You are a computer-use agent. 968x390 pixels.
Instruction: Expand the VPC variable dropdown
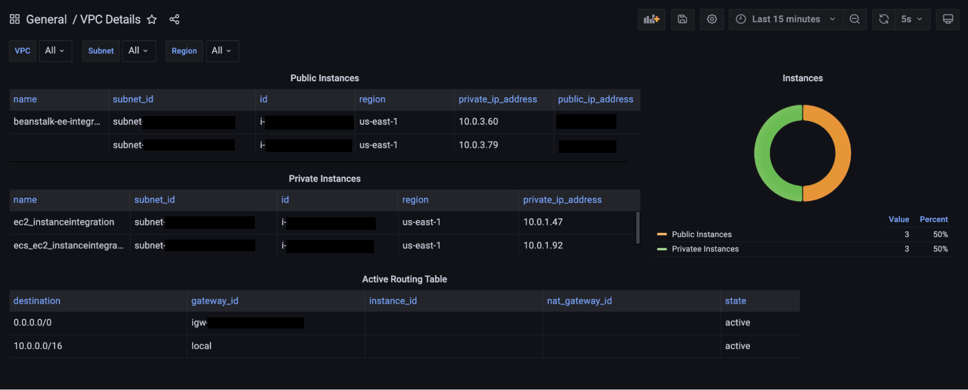pos(55,51)
